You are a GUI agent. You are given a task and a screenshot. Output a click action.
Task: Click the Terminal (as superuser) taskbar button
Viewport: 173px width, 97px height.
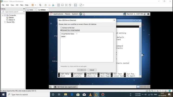[65, 87]
